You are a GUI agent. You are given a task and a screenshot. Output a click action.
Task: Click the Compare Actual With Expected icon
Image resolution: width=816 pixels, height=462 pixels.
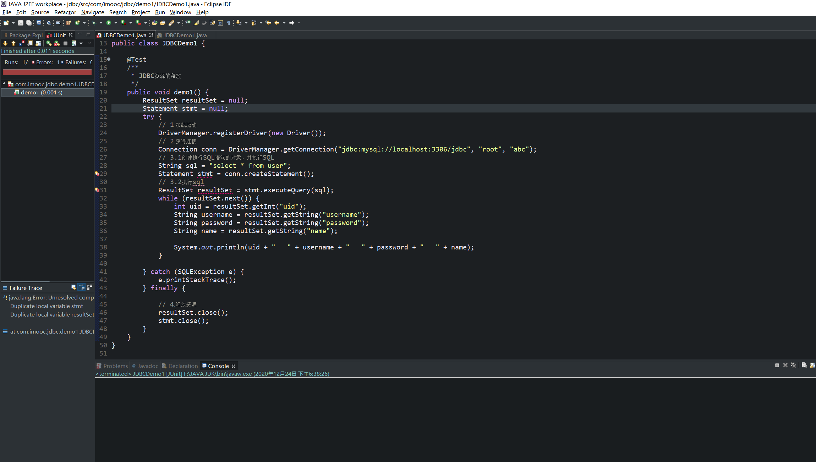click(x=89, y=287)
